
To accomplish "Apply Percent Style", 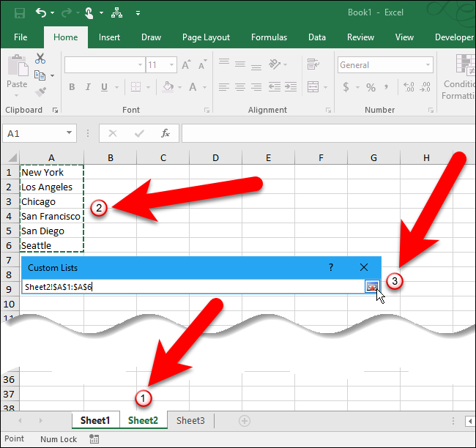I will (371, 88).
